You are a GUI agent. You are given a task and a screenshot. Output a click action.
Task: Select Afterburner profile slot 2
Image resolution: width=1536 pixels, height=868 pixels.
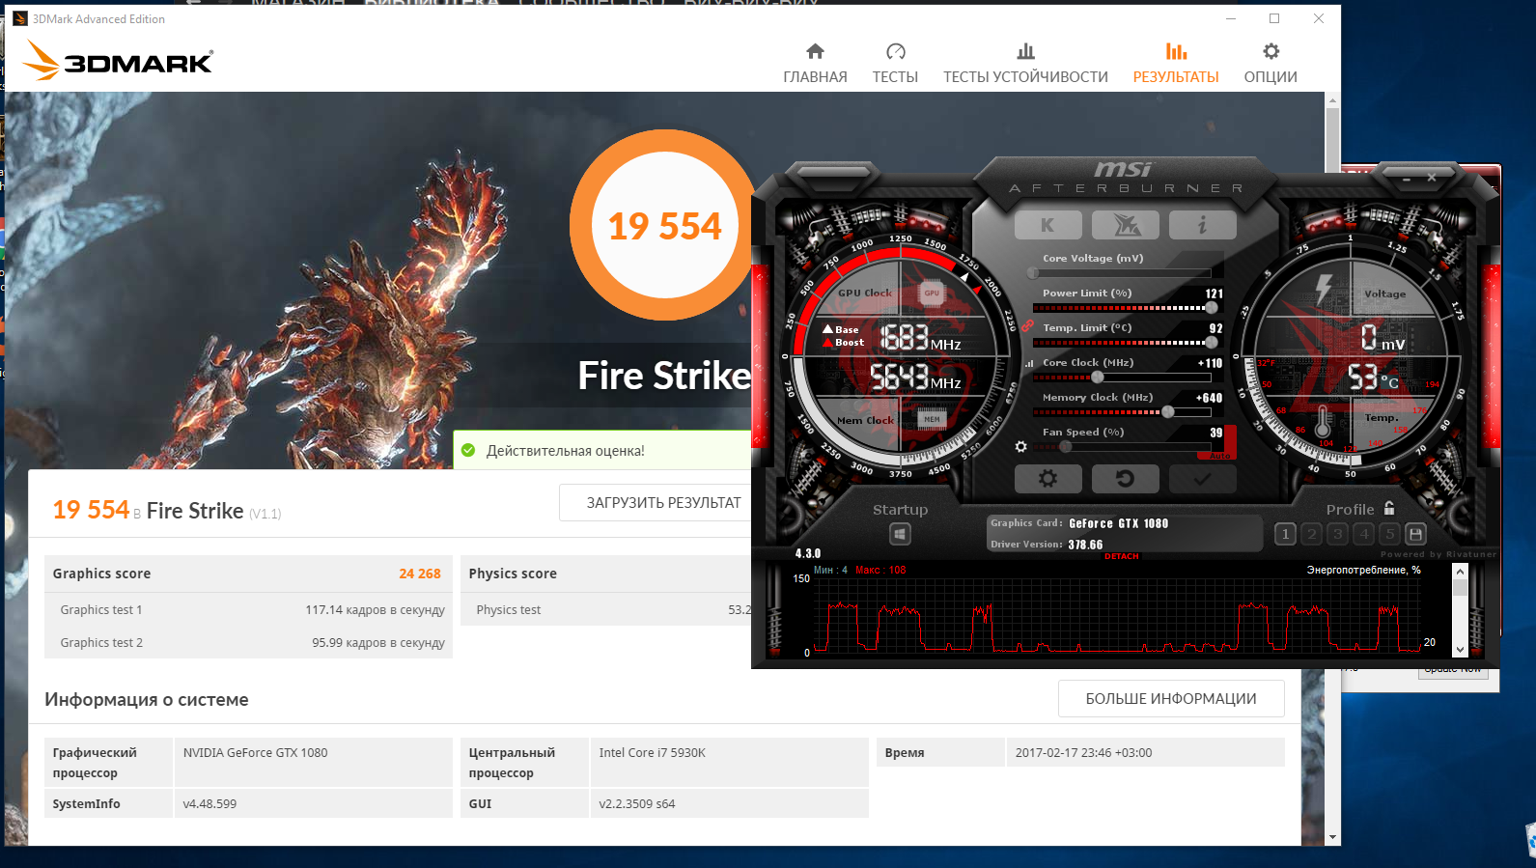click(1311, 534)
